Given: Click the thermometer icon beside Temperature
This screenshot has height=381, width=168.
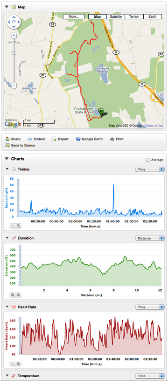Looking at the screenshot, I should [14, 376].
